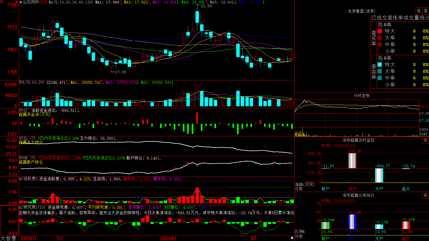Image resolution: width=429 pixels, height=241 pixels.
Task: Click the AI活跃度2 indicator name
Action: 28,179
